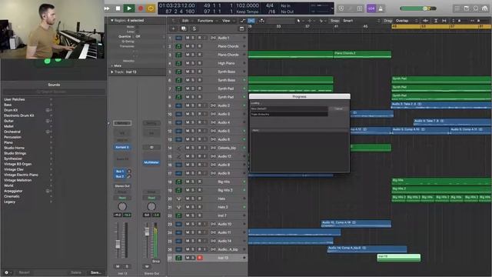This screenshot has height=277, width=492.
Task: Solo the Synth Pad track 7
Action: point(193,88)
